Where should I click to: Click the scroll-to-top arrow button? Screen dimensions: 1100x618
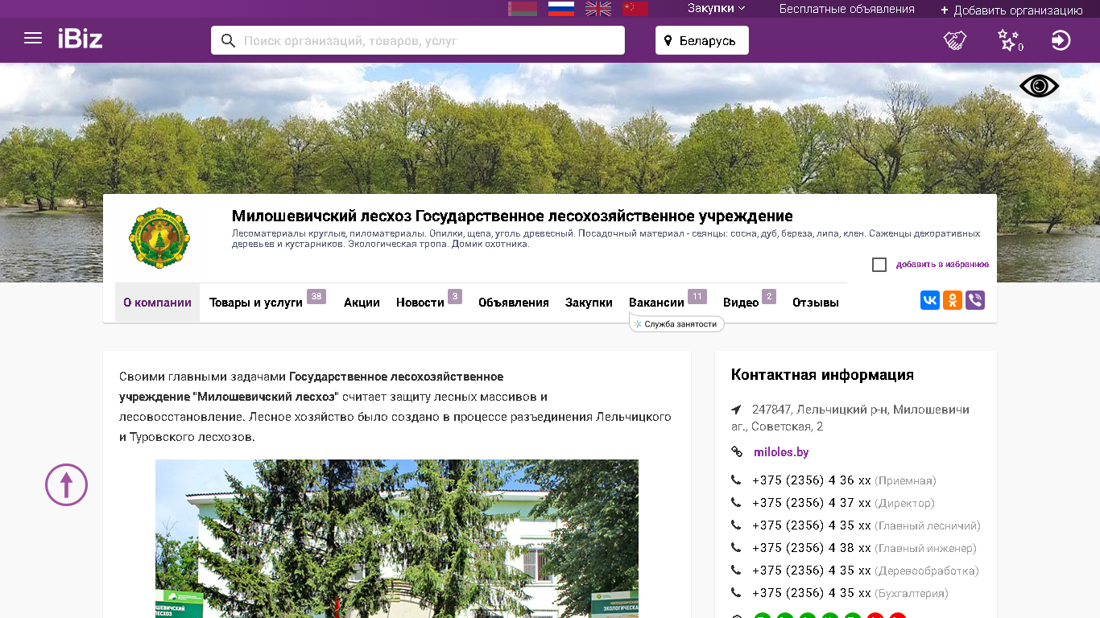tap(66, 484)
